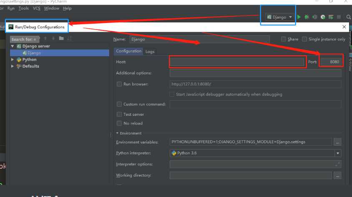This screenshot has width=352, height=197.
Task: Run the Django configuration with green play icon
Action: [x=299, y=17]
